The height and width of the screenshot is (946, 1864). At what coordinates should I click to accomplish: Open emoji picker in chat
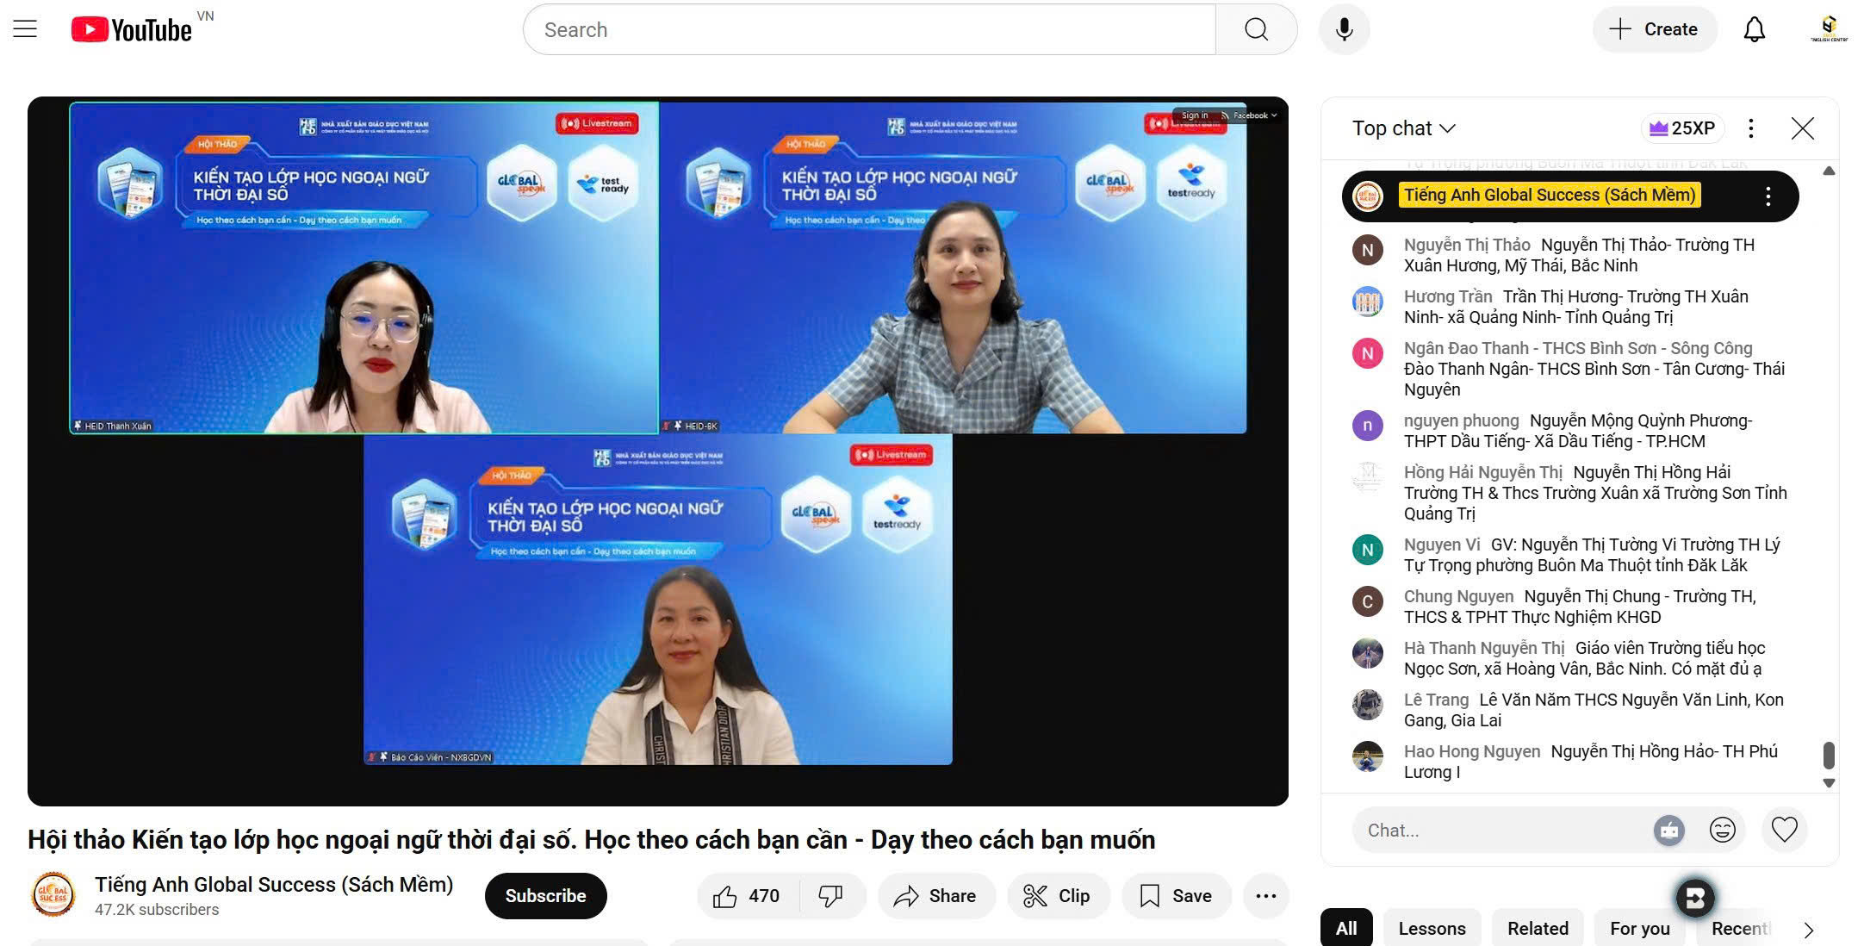coord(1722,831)
